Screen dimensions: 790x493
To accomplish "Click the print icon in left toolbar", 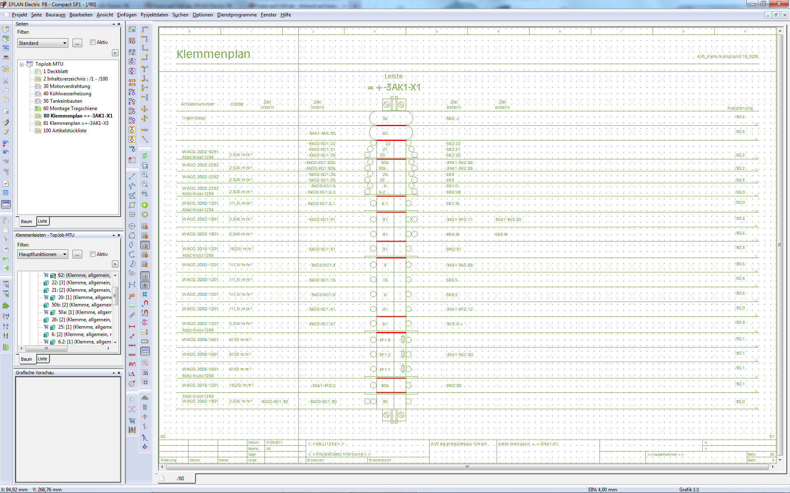I will click(x=6, y=58).
